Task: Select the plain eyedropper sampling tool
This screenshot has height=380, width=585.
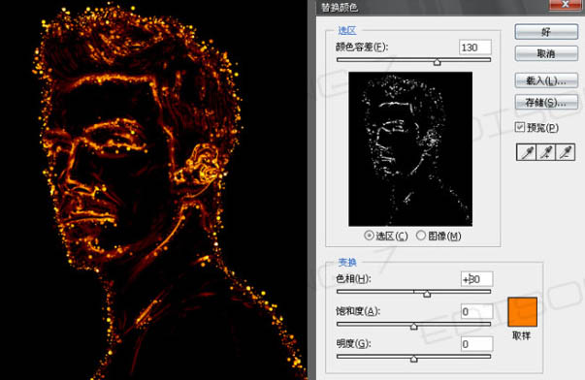Action: click(x=527, y=152)
